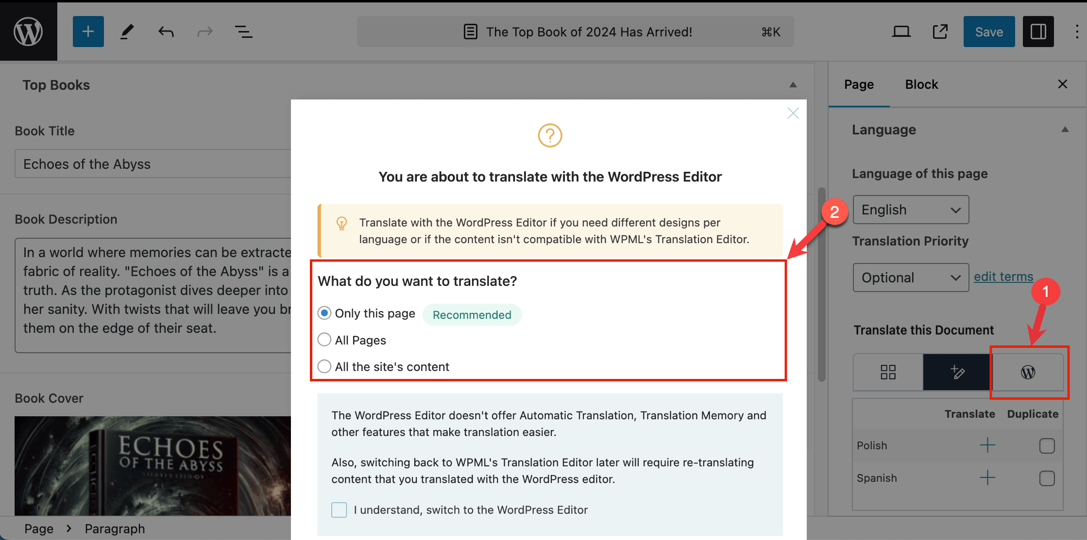The image size is (1087, 540).
Task: Save the page
Action: (x=989, y=32)
